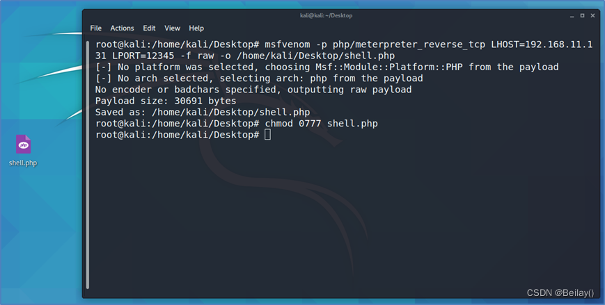Open the View menu
605x305 pixels.
[x=172, y=28]
